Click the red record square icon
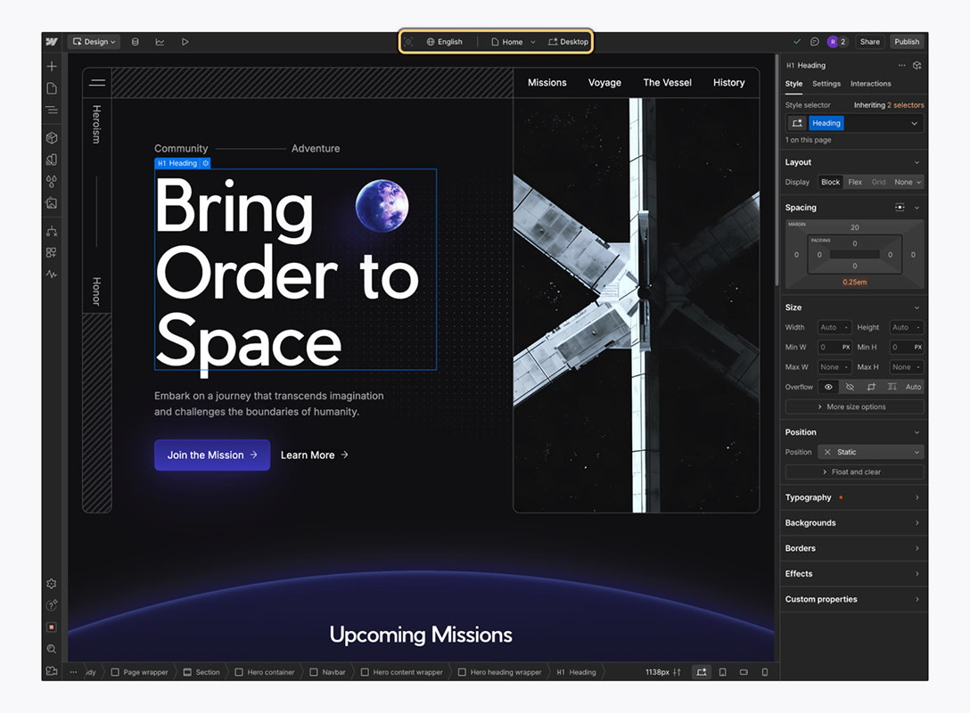This screenshot has height=713, width=970. 52,627
